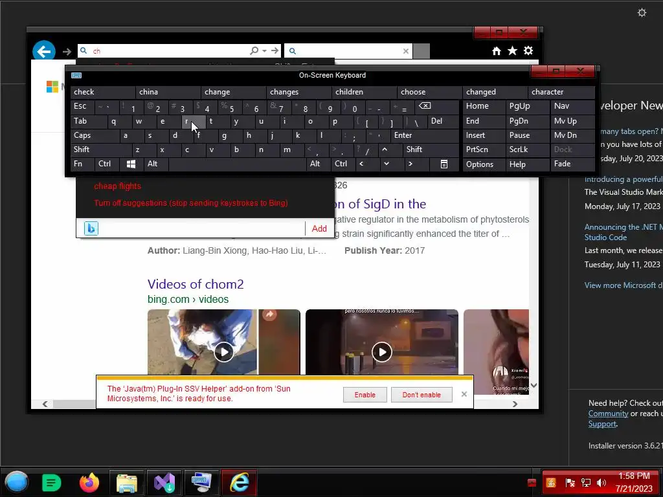Click the go arrow in address bar
The image size is (663, 497).
275,50
